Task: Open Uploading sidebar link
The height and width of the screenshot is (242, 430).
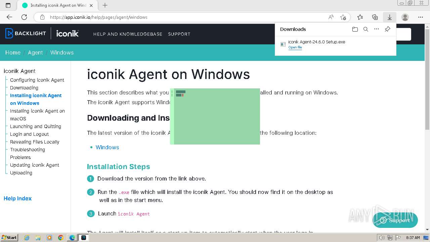Action: (x=21, y=173)
